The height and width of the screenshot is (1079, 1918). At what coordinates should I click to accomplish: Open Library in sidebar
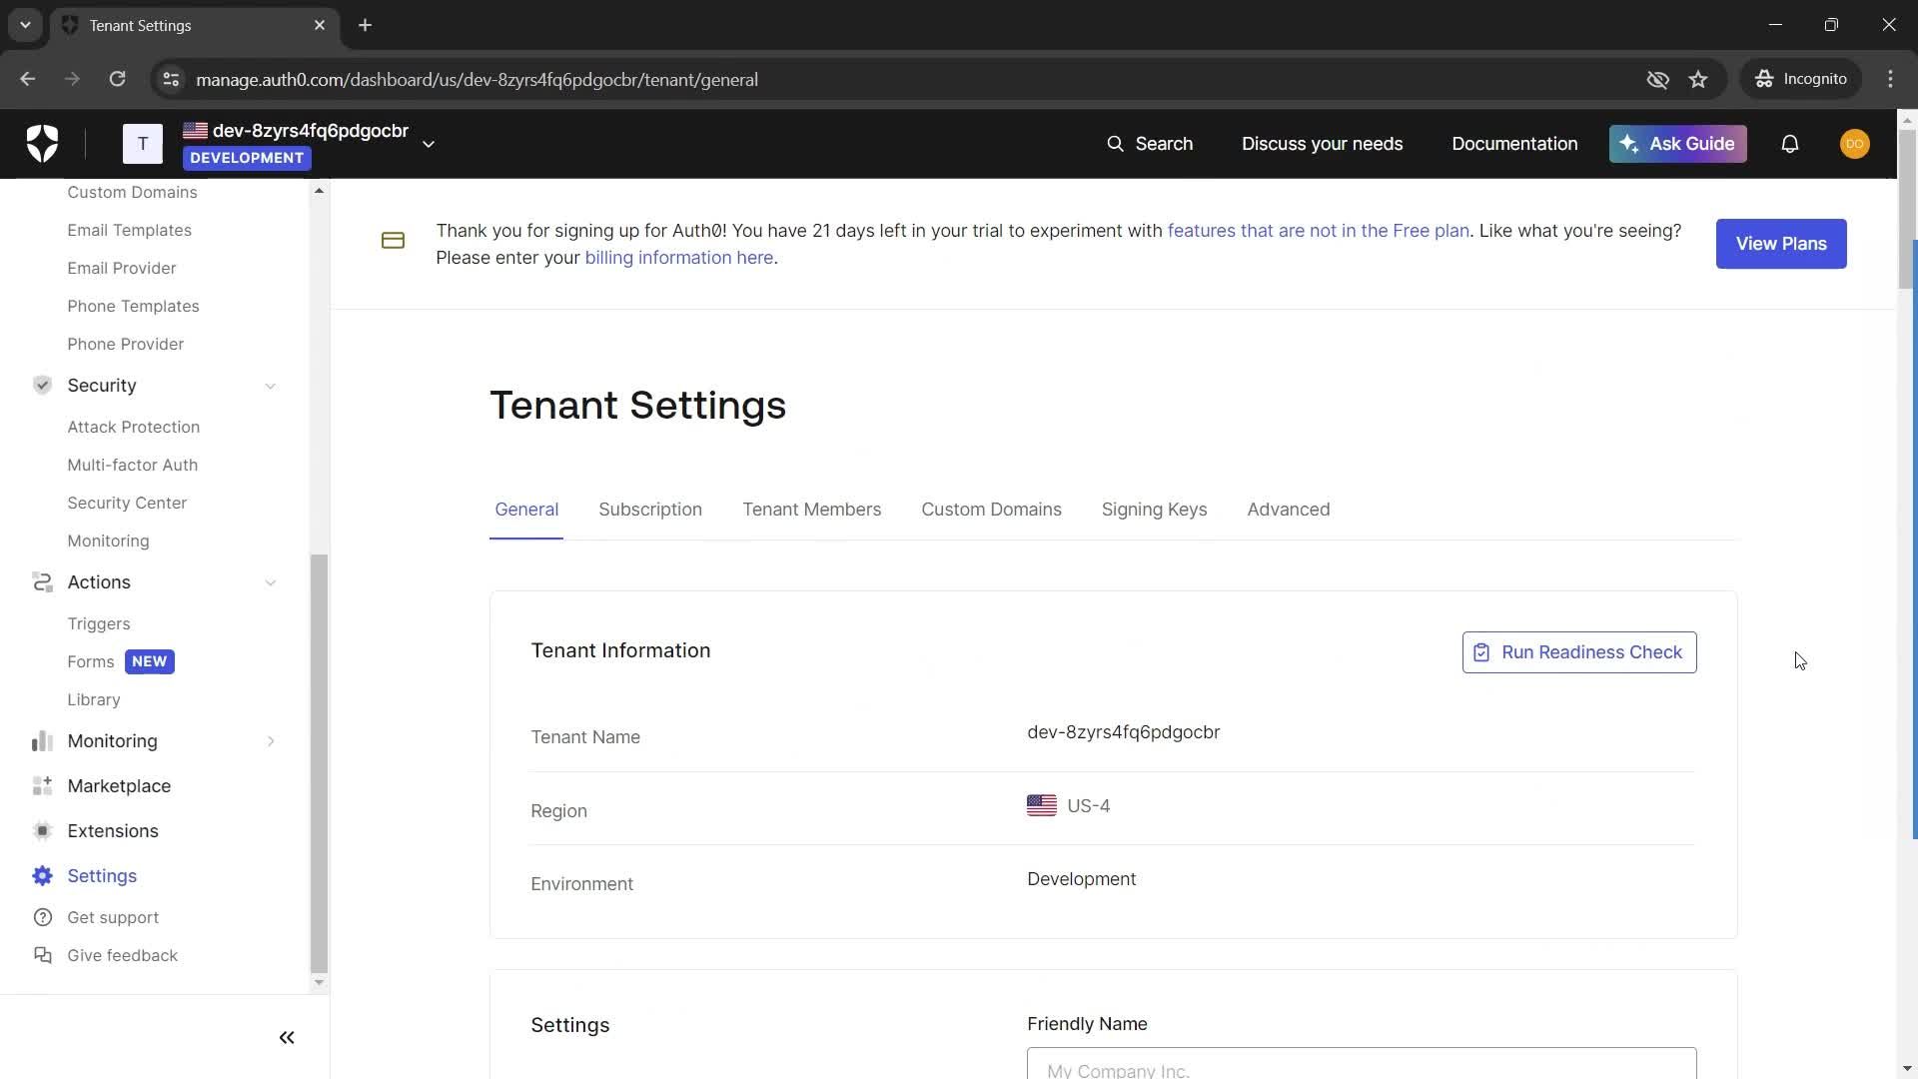tap(93, 699)
